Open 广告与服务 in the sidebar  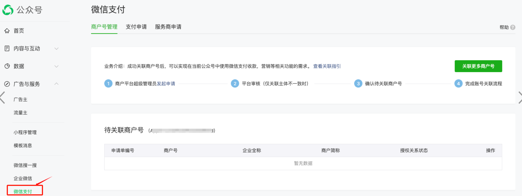click(x=27, y=84)
